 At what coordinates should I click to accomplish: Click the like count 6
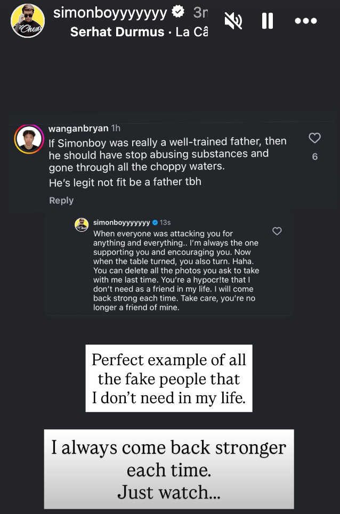point(315,157)
